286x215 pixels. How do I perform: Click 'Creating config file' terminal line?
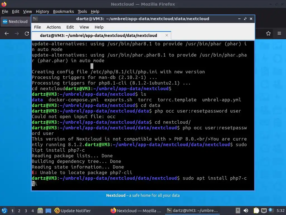118,72
